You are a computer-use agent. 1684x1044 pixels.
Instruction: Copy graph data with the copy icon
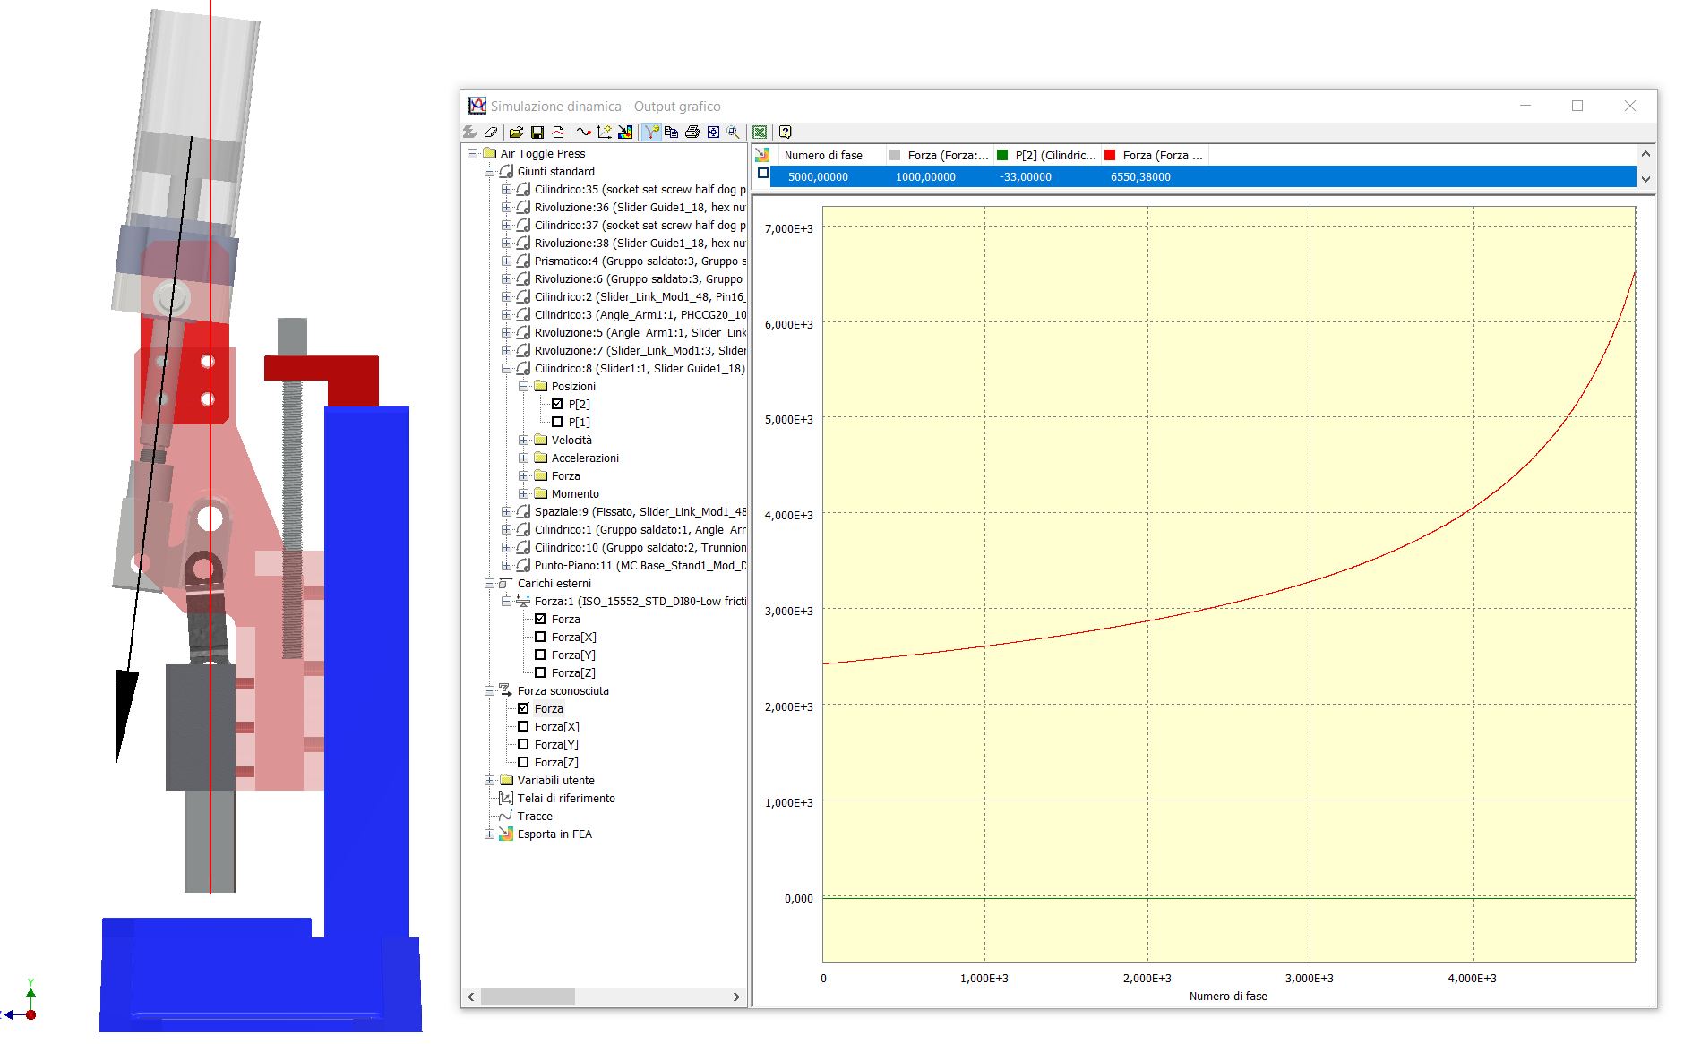(671, 132)
